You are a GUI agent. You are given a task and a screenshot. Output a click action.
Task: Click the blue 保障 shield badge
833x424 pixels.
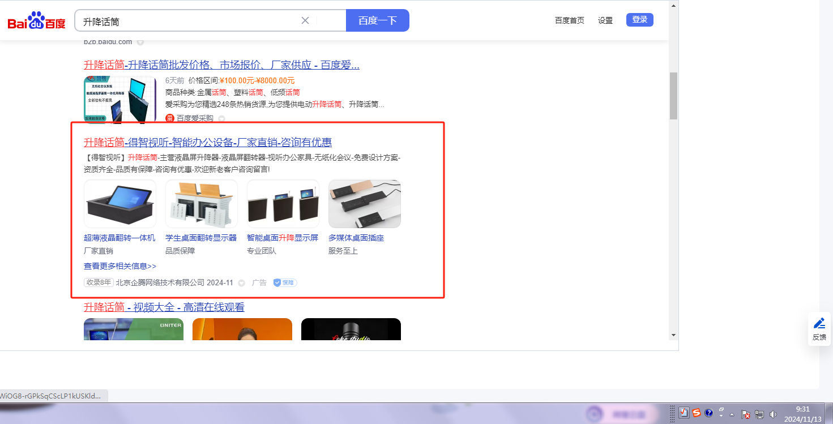285,282
